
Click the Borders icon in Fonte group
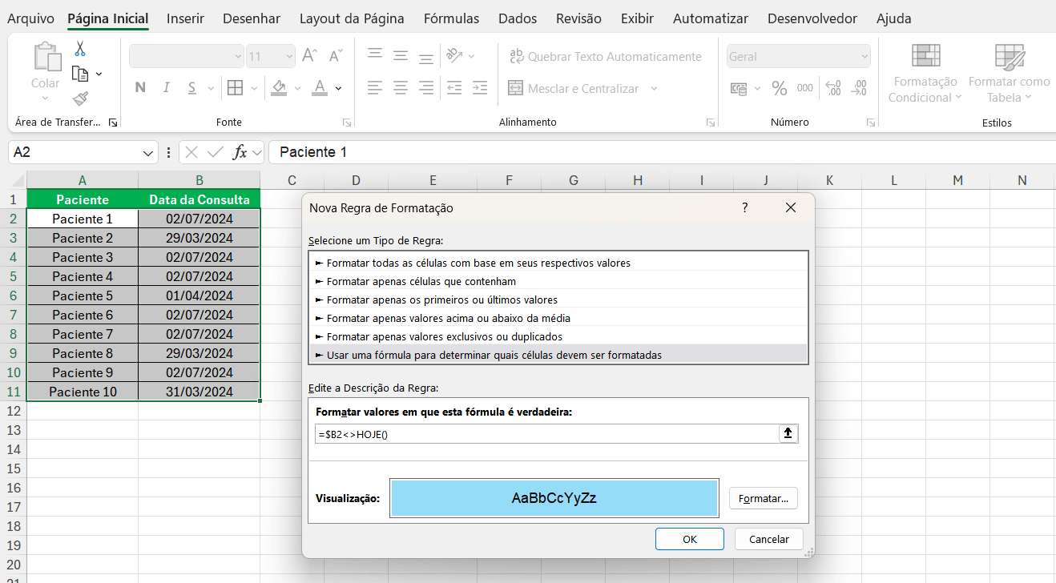click(x=235, y=88)
